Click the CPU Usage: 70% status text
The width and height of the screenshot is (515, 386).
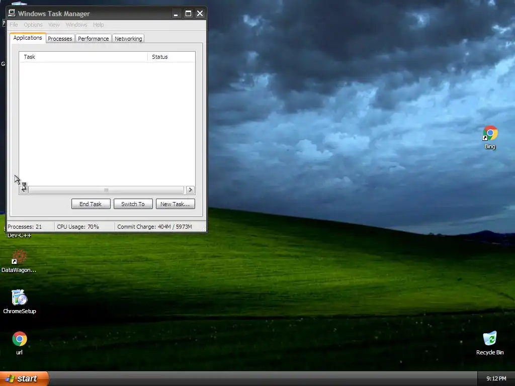tap(78, 227)
